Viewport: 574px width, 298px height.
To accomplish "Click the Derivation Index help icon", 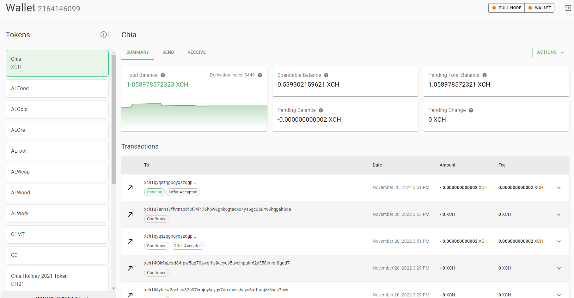I will (260, 75).
